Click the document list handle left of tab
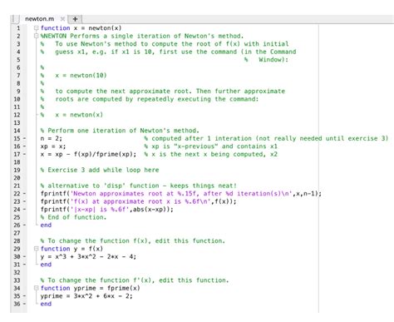 (14, 19)
